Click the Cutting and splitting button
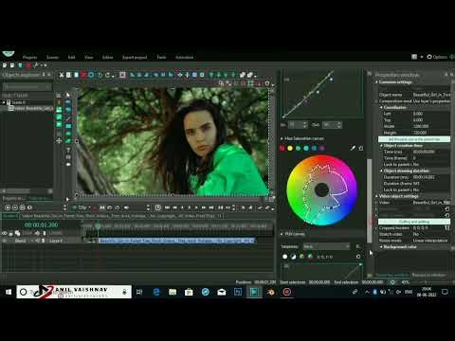Image resolution: width=455 pixels, height=341 pixels. click(414, 222)
